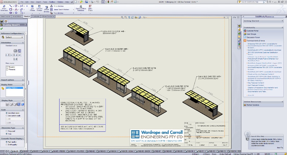Select Display State-1 in list
287x155 pixels.
coord(14,88)
